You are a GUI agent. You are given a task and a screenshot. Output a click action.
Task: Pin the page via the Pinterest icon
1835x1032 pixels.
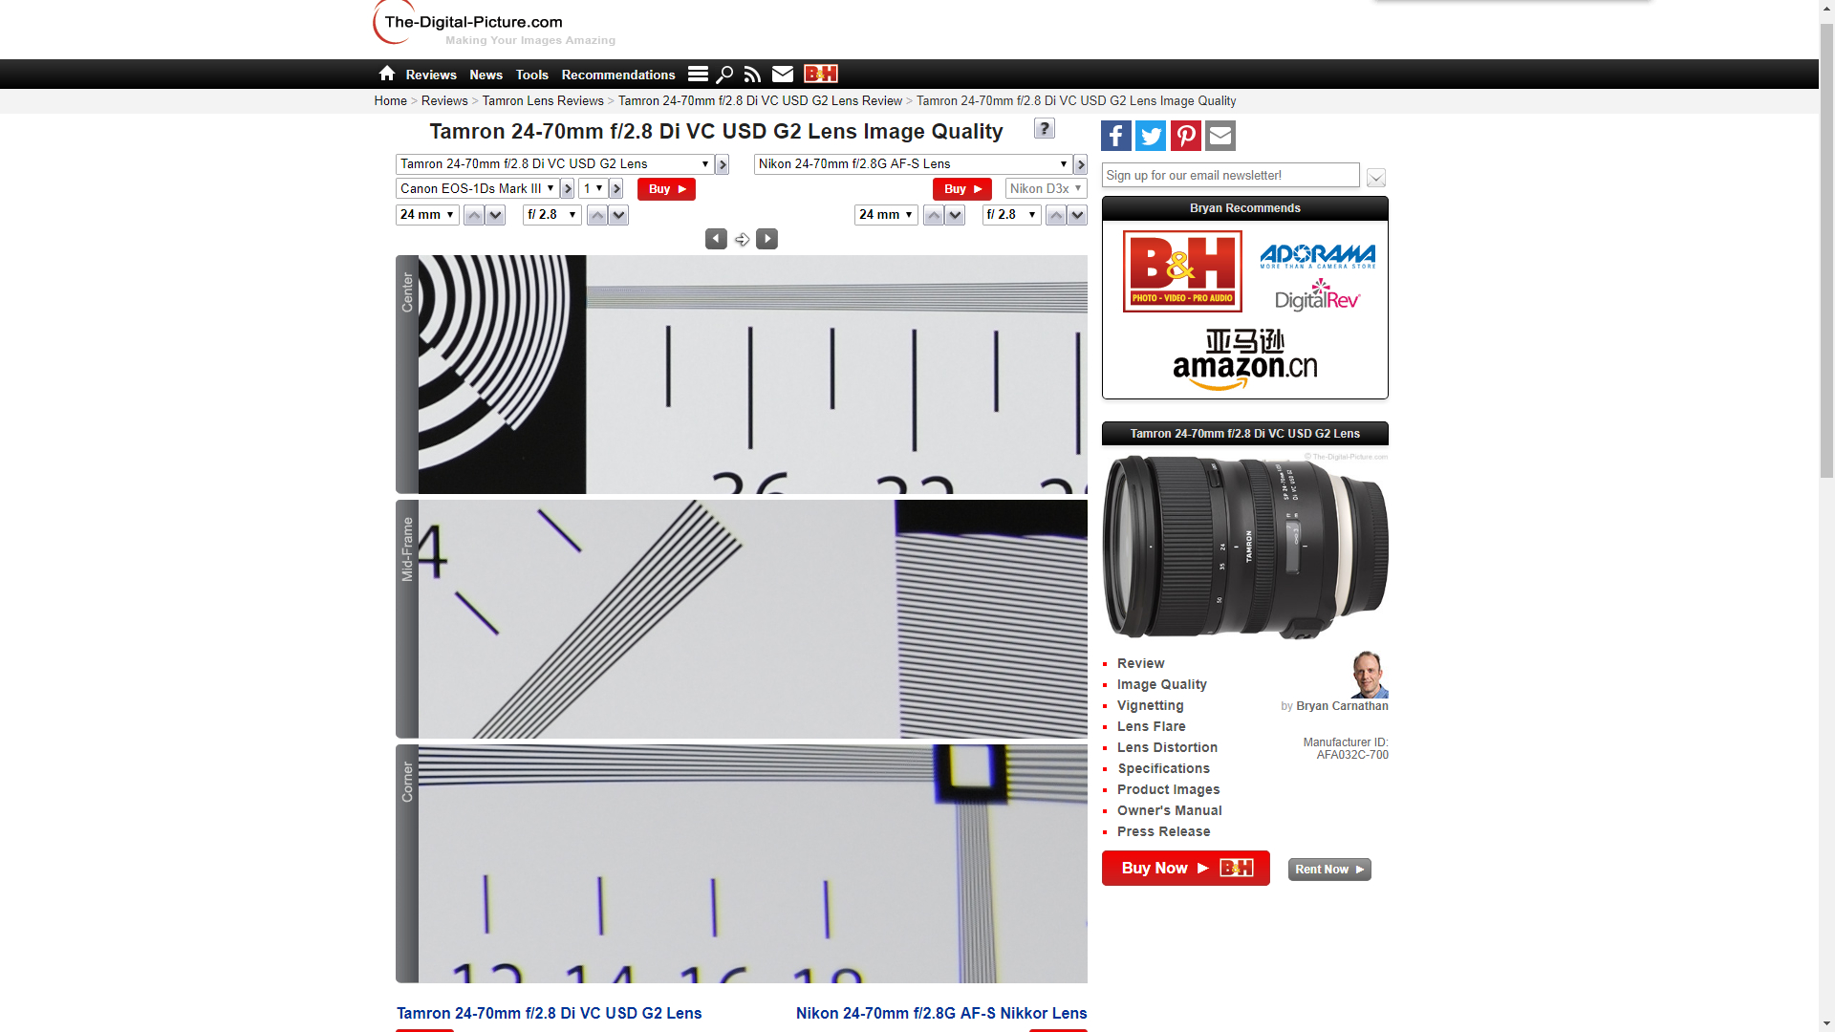pyautogui.click(x=1186, y=136)
